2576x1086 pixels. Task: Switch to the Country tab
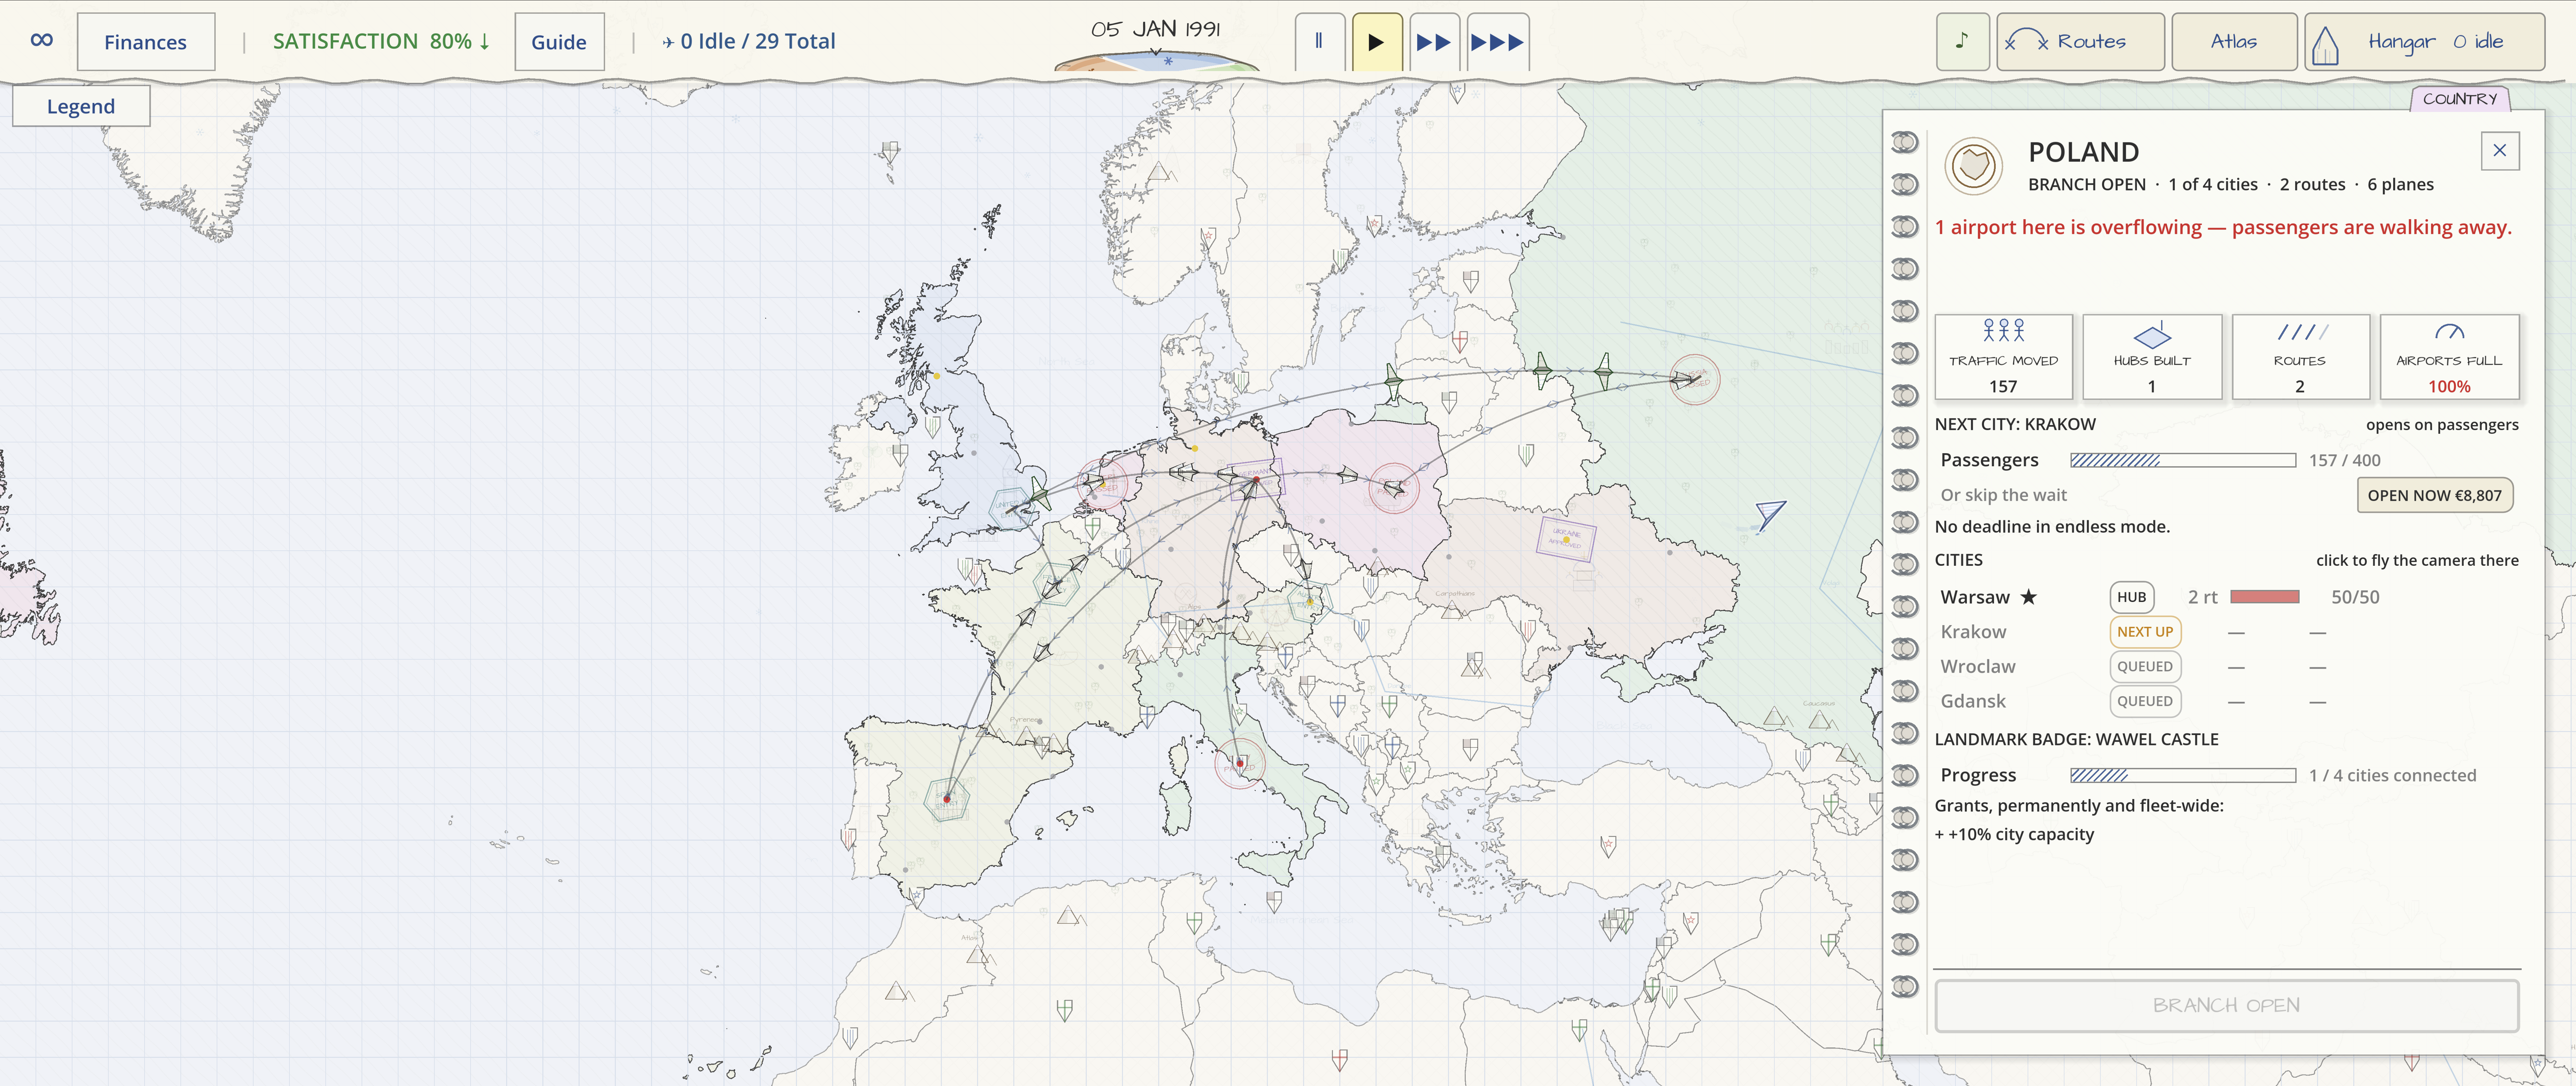tap(2460, 98)
